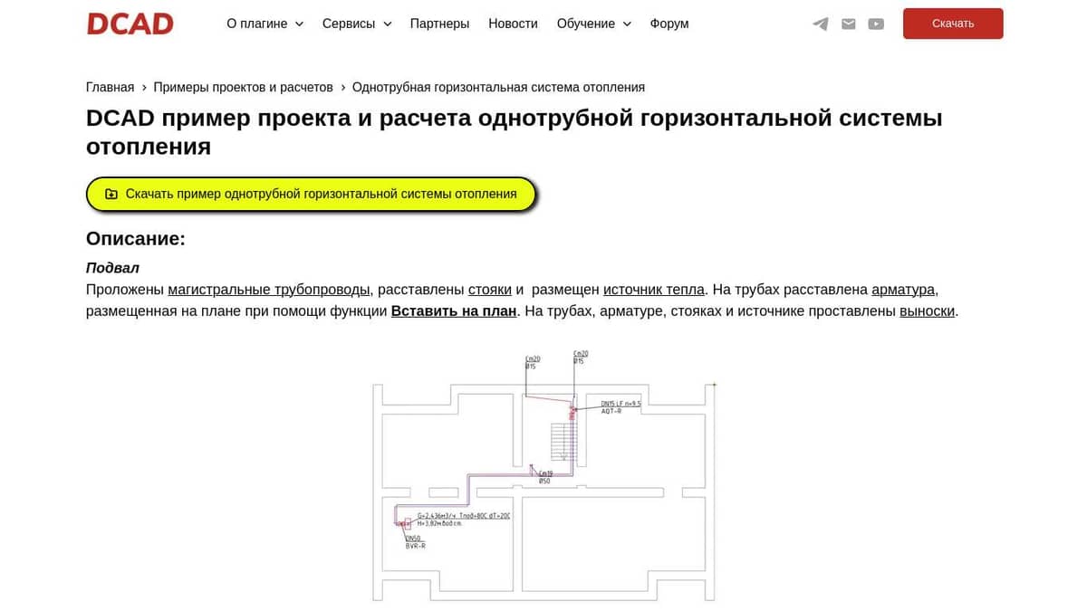1087x611 pixels.
Task: Click the 'Подвал' subheading
Action: click(112, 268)
